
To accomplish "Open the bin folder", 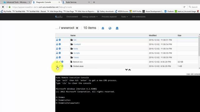I will 75,40.
